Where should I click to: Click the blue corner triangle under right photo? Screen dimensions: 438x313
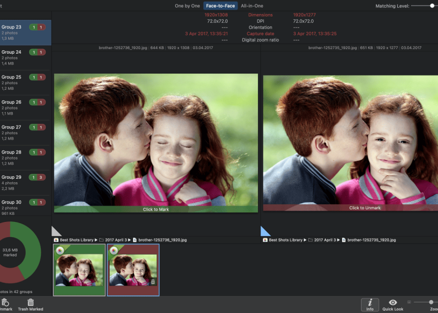point(265,232)
